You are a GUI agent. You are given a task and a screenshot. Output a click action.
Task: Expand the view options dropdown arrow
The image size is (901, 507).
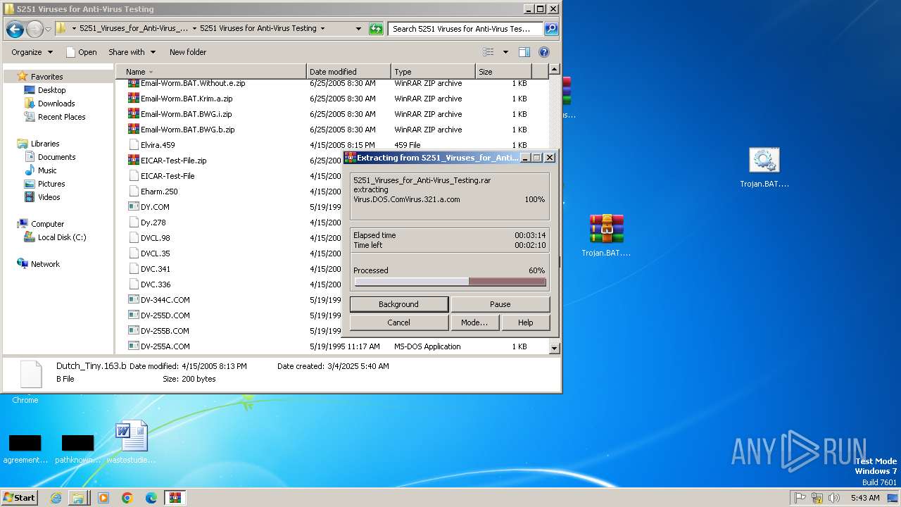tap(505, 52)
